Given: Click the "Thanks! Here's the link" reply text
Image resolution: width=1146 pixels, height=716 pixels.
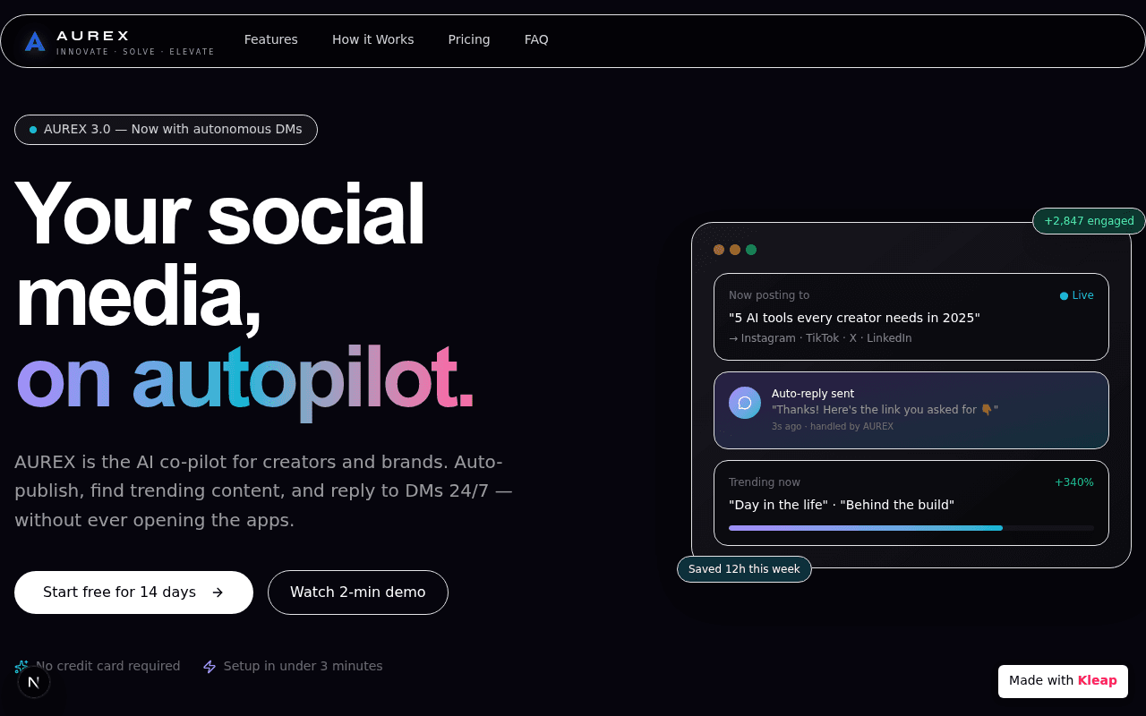Looking at the screenshot, I should click(885, 410).
